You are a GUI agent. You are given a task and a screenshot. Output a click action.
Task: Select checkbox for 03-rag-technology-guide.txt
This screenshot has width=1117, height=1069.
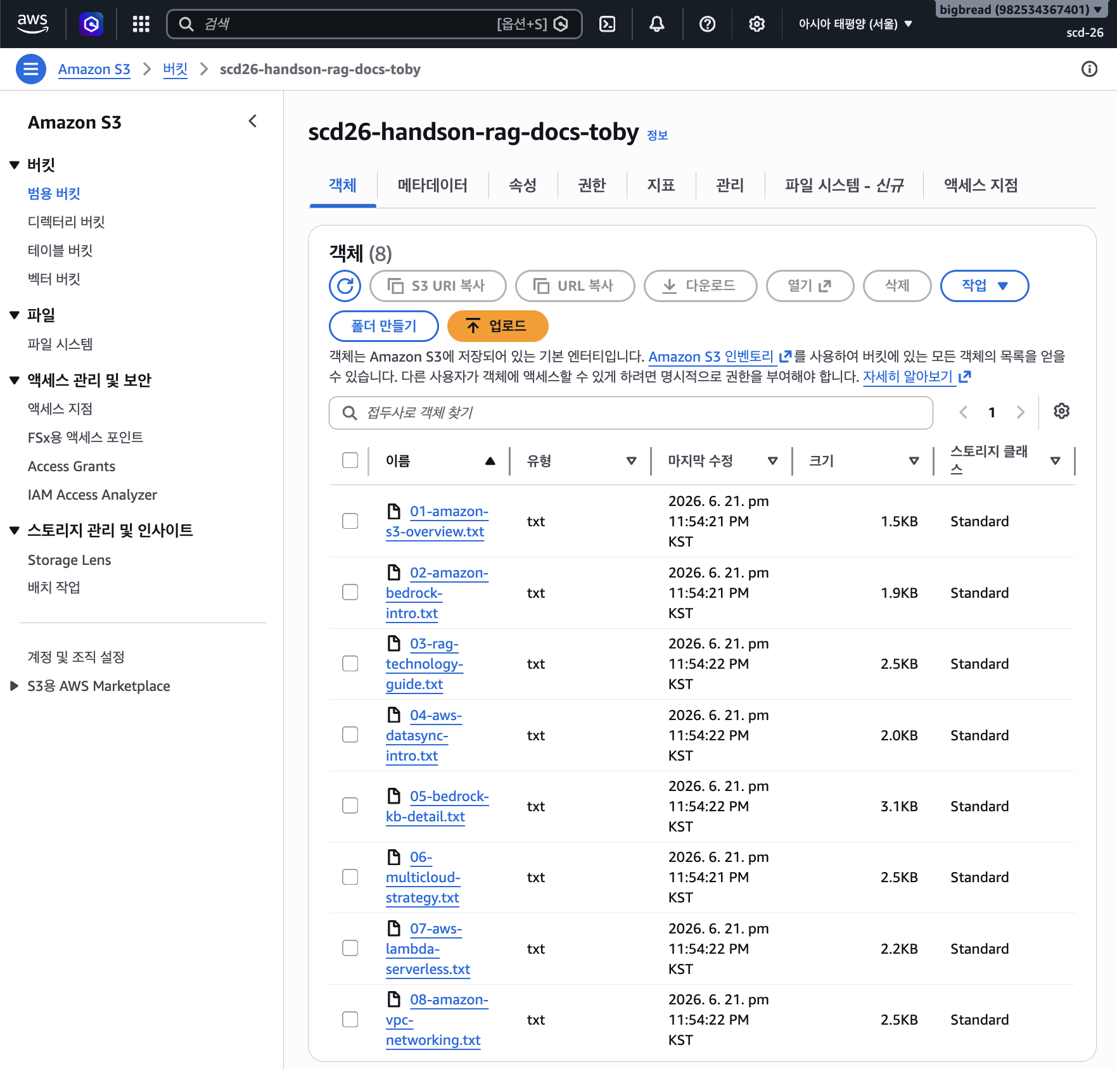coord(350,664)
